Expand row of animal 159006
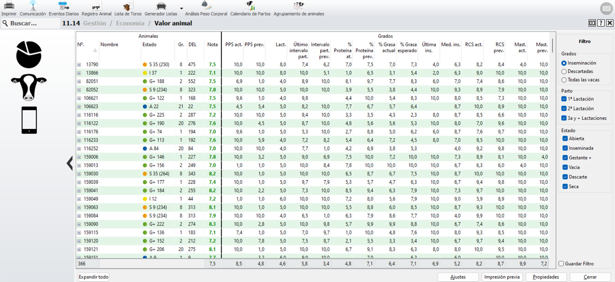 (79, 157)
